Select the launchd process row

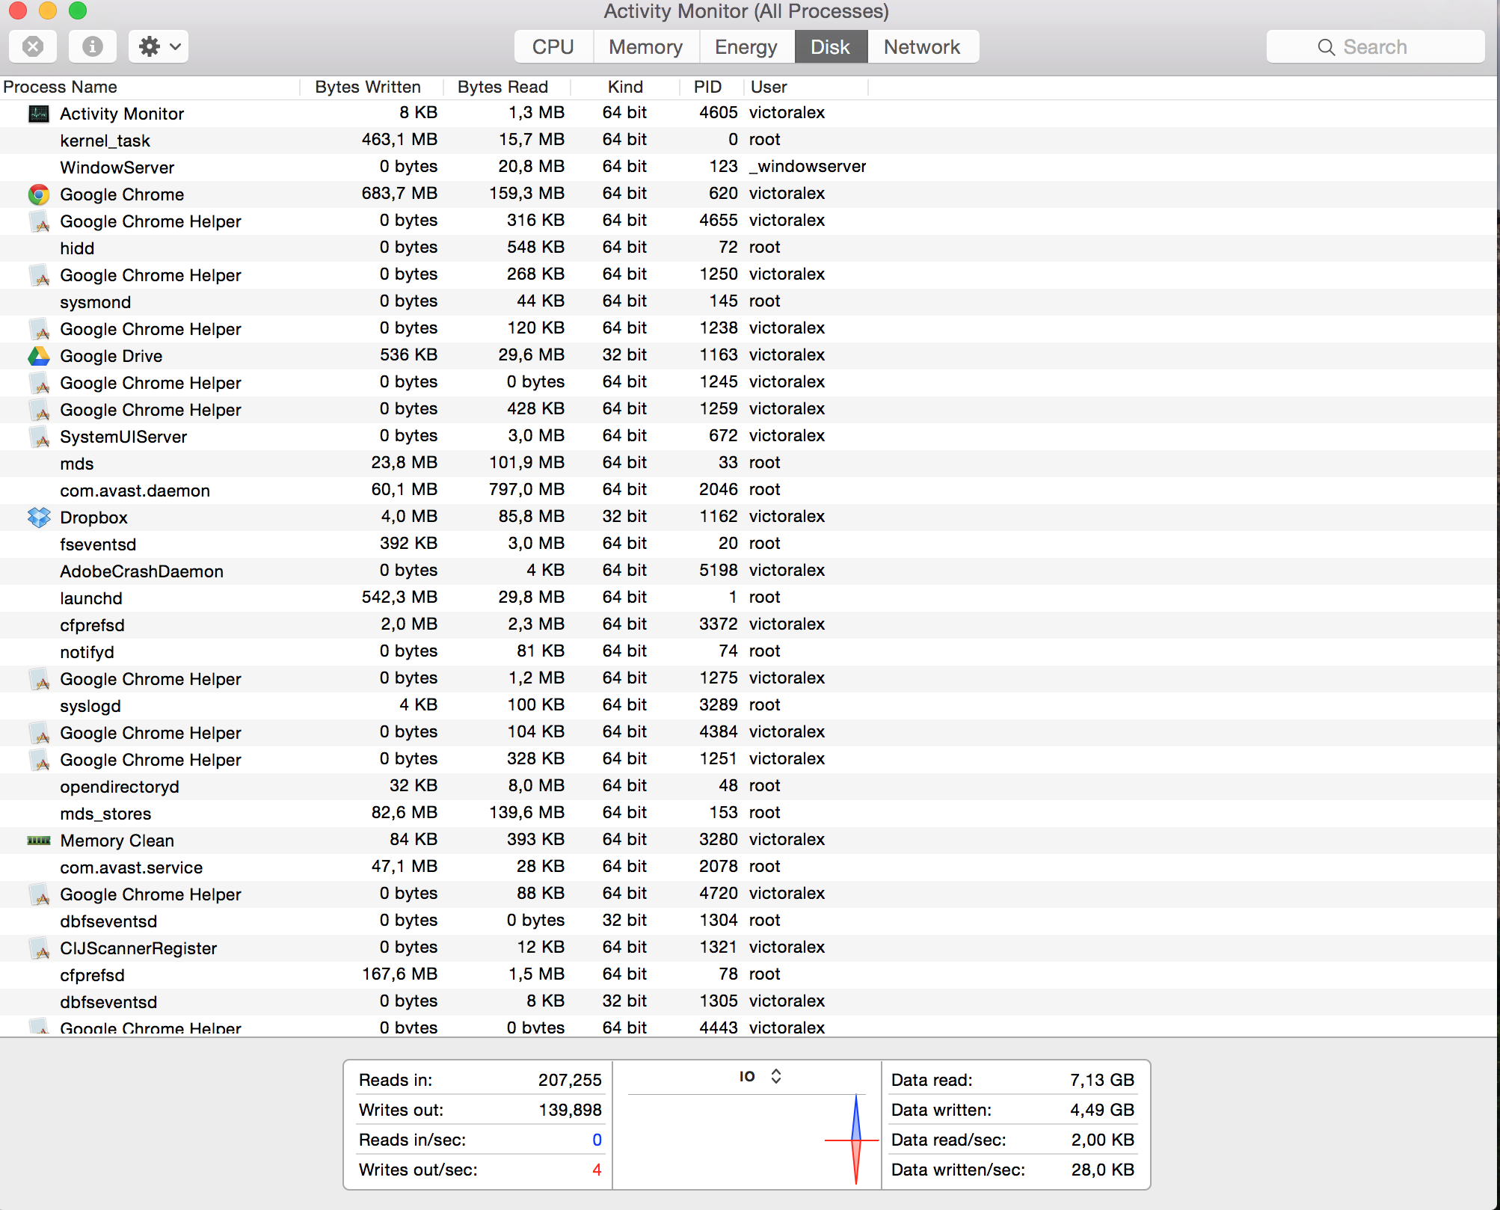coord(749,598)
